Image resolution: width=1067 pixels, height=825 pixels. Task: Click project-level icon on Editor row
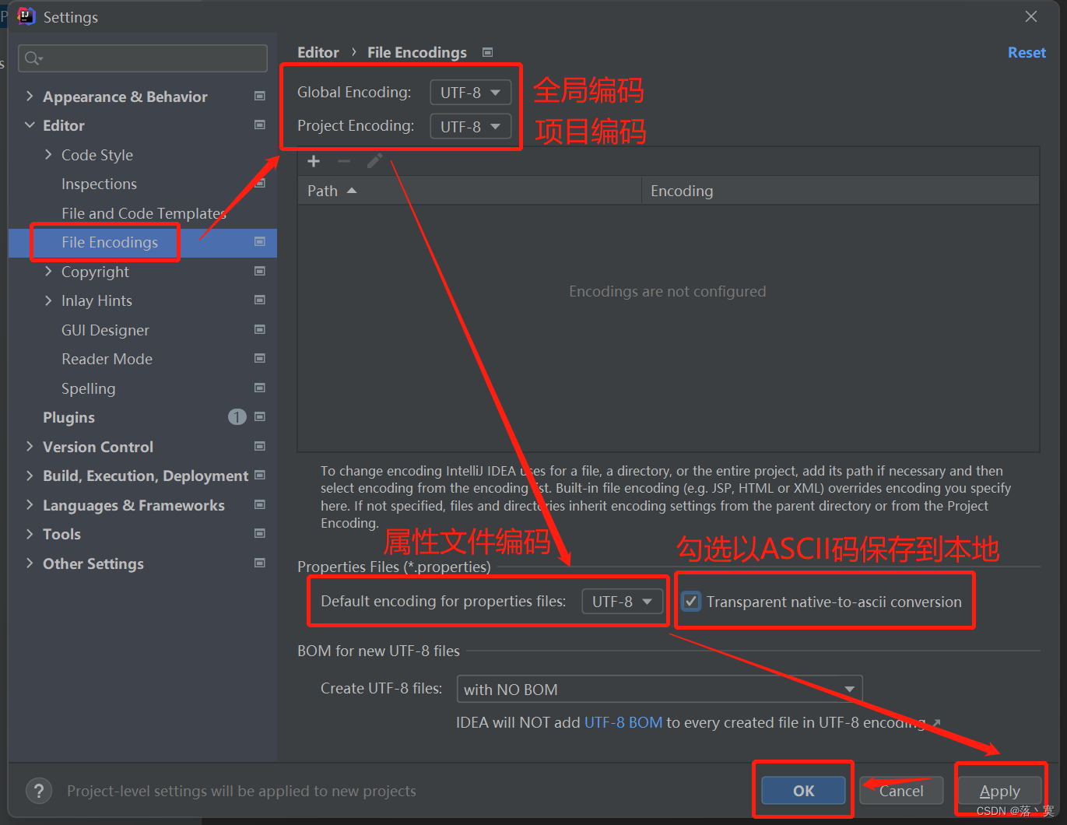click(260, 125)
